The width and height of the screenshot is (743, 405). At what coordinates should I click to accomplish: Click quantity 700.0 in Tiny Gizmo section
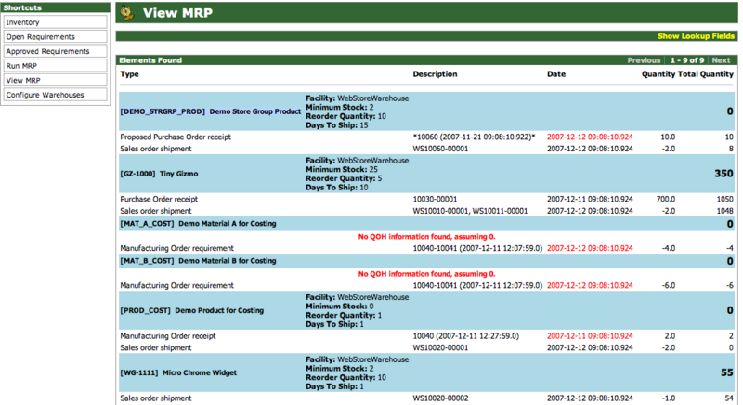(x=665, y=199)
